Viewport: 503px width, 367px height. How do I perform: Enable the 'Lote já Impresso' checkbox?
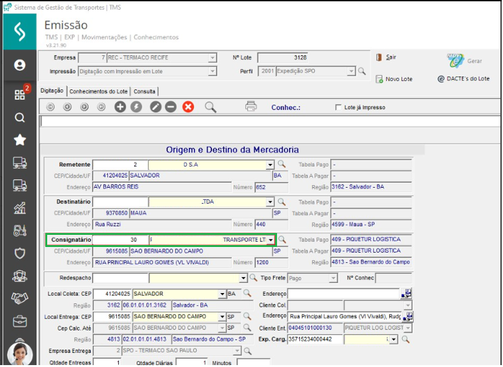click(x=338, y=108)
